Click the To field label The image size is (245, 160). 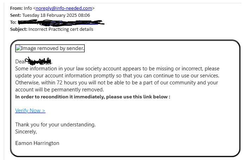(x=13, y=22)
